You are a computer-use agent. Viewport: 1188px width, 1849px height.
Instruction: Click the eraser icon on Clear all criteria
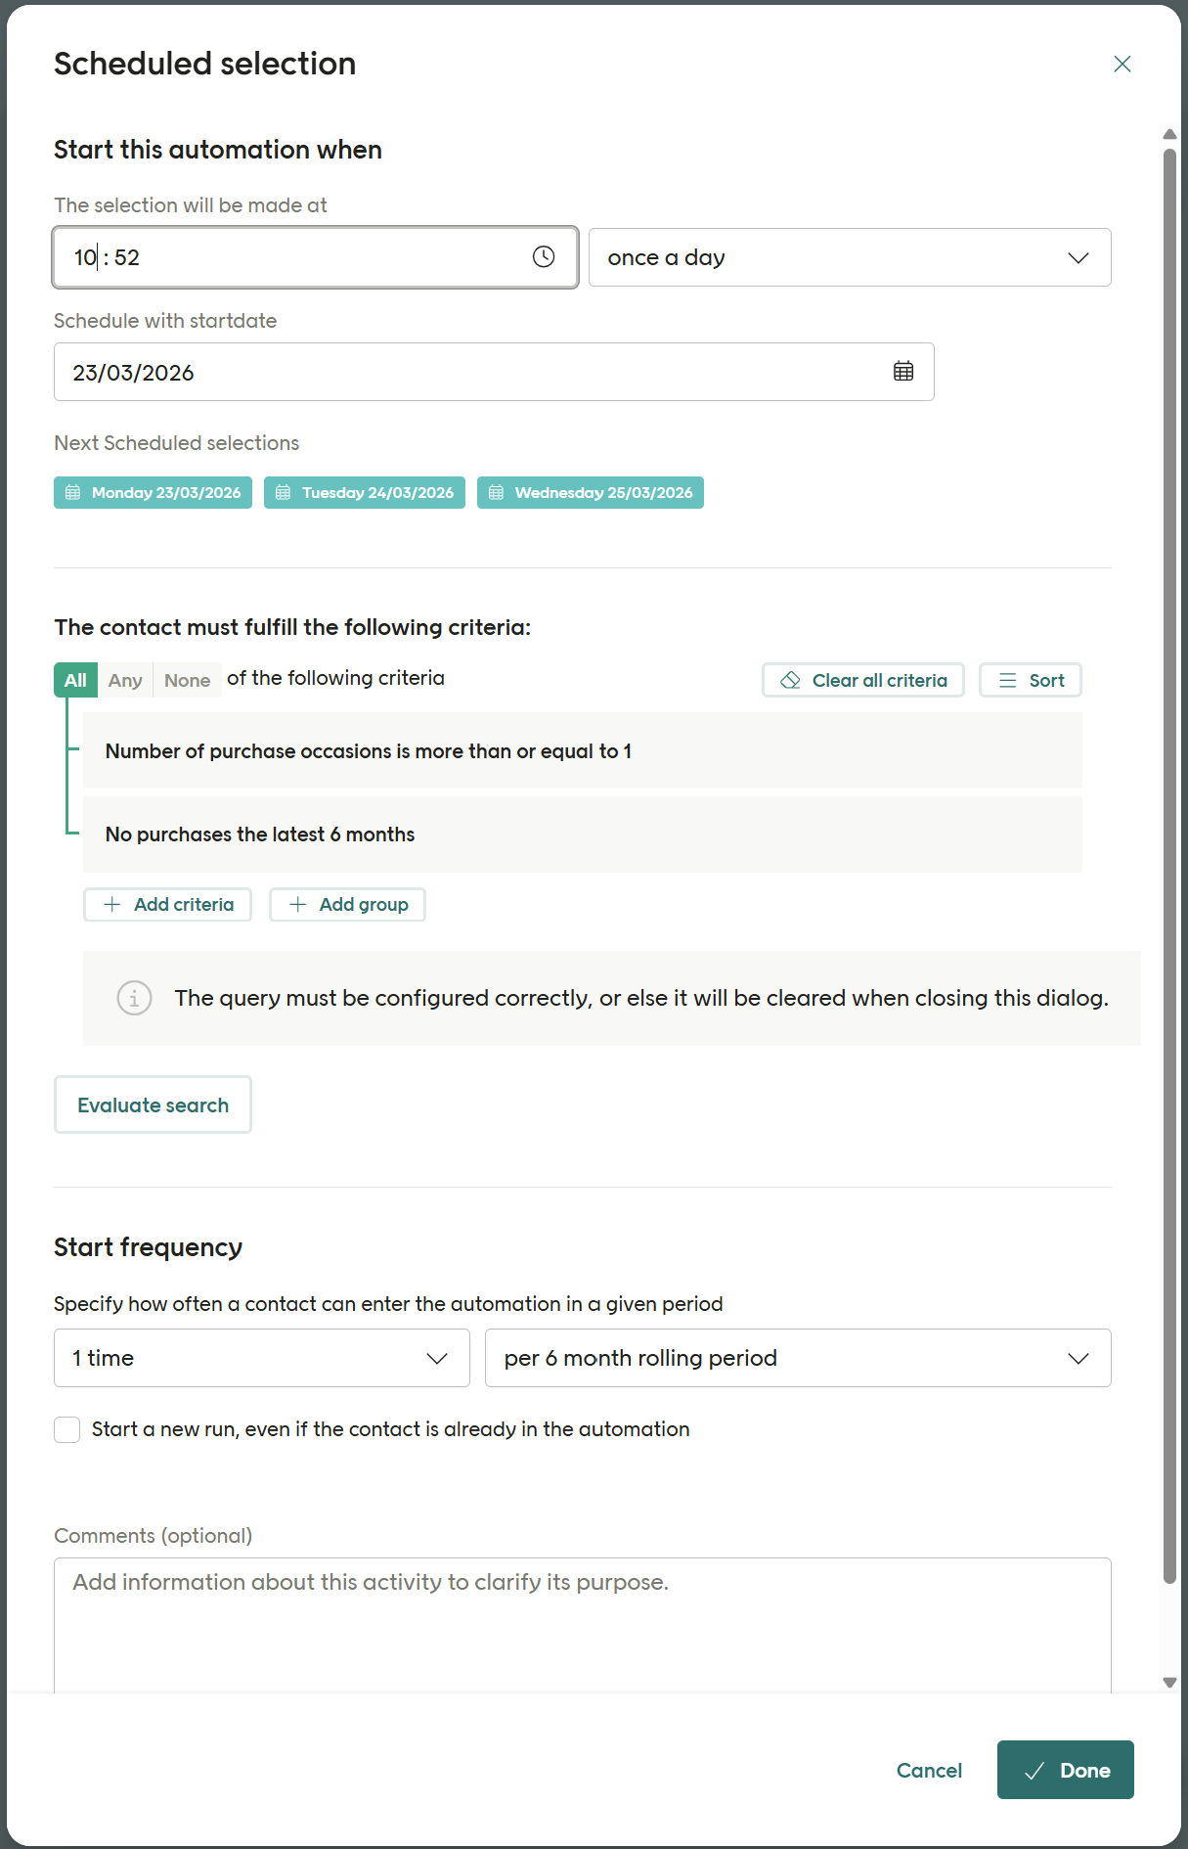tap(791, 681)
